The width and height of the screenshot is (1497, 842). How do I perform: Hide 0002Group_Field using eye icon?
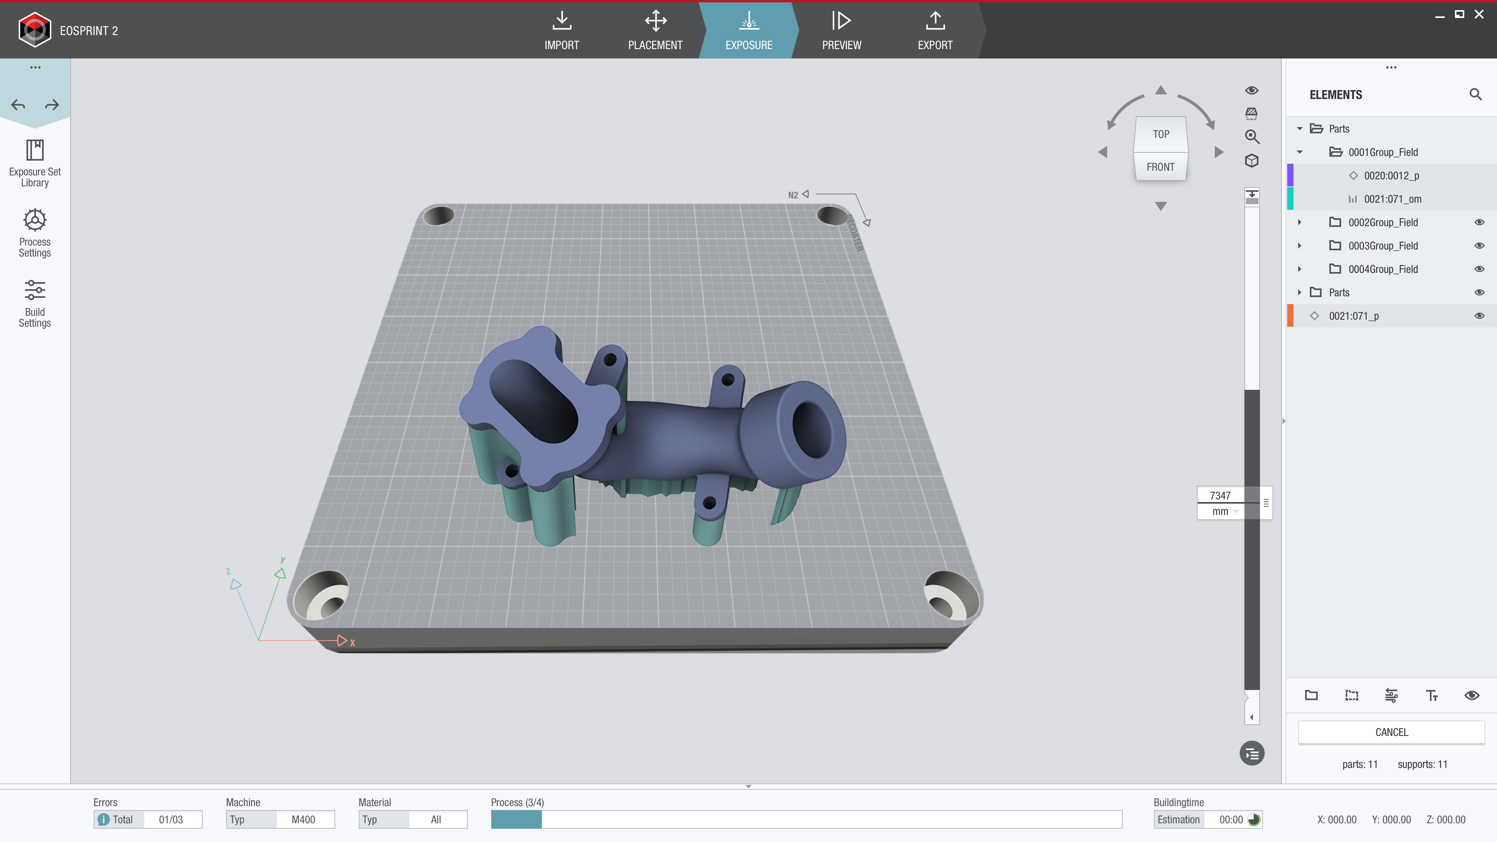coord(1479,223)
